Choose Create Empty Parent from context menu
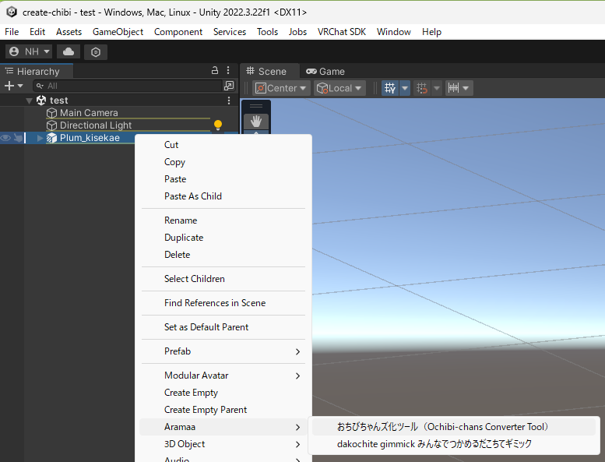605x462 pixels. click(223, 410)
